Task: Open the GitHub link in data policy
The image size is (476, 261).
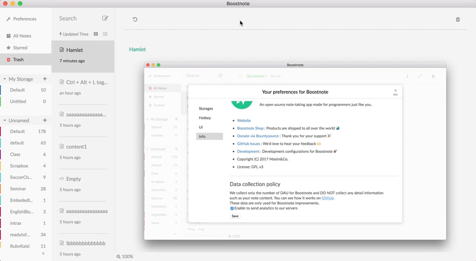Action: tap(328, 198)
